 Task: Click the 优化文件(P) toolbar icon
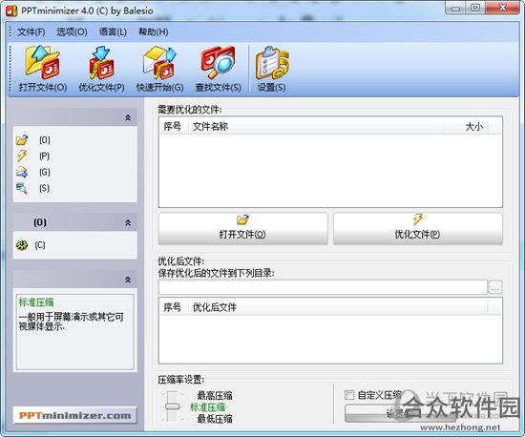(x=101, y=69)
